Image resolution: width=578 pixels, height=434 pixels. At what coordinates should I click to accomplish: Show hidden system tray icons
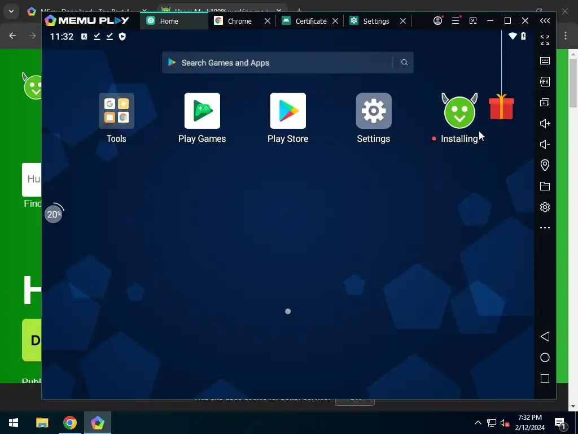(x=478, y=423)
